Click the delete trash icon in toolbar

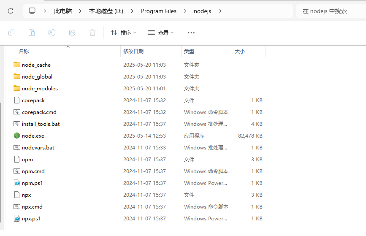tap(92, 33)
